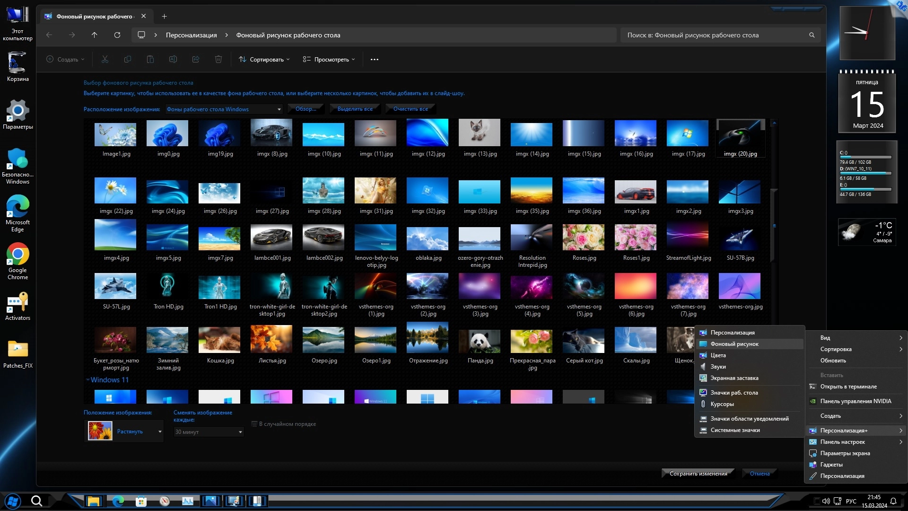
Task: Click the Delete trash icon in toolbar
Action: coord(218,60)
